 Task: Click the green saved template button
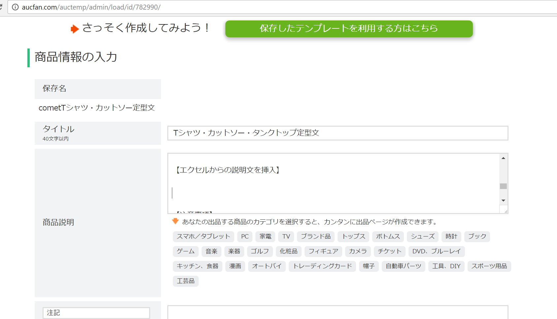pyautogui.click(x=349, y=29)
